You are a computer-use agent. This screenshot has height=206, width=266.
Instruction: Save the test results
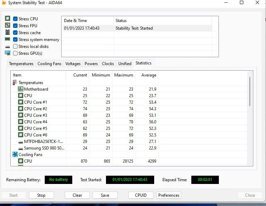[x=105, y=195]
